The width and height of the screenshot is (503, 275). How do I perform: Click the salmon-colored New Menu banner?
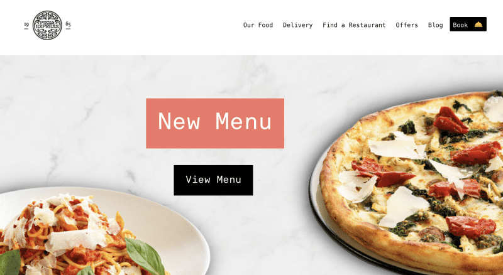tap(215, 124)
